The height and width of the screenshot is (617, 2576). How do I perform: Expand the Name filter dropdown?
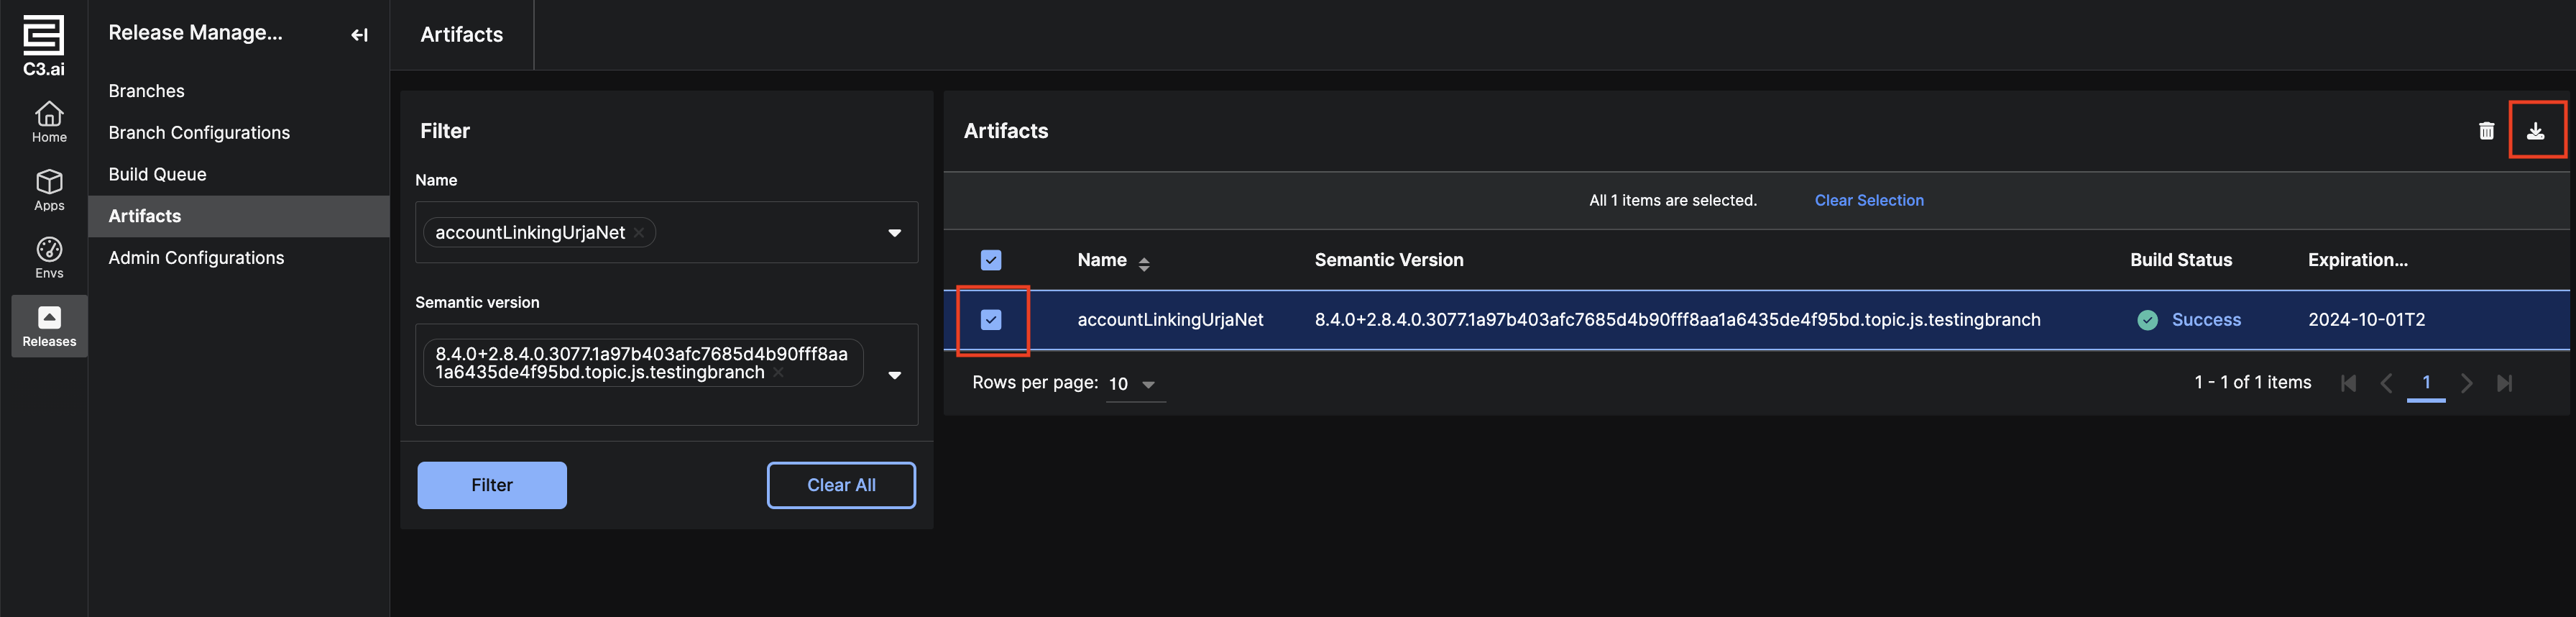point(894,233)
